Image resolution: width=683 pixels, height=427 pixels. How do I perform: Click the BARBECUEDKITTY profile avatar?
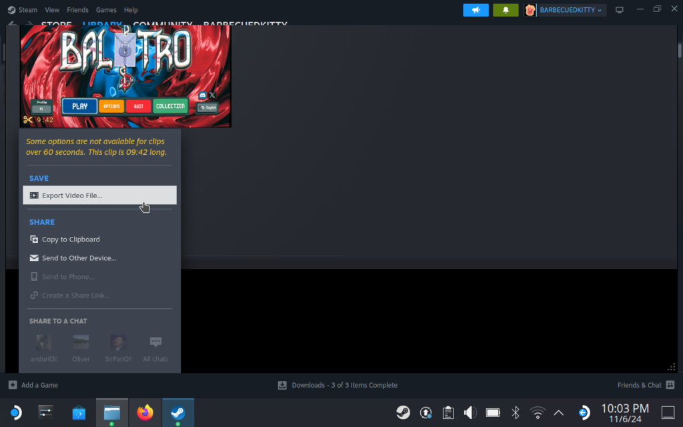pos(530,9)
